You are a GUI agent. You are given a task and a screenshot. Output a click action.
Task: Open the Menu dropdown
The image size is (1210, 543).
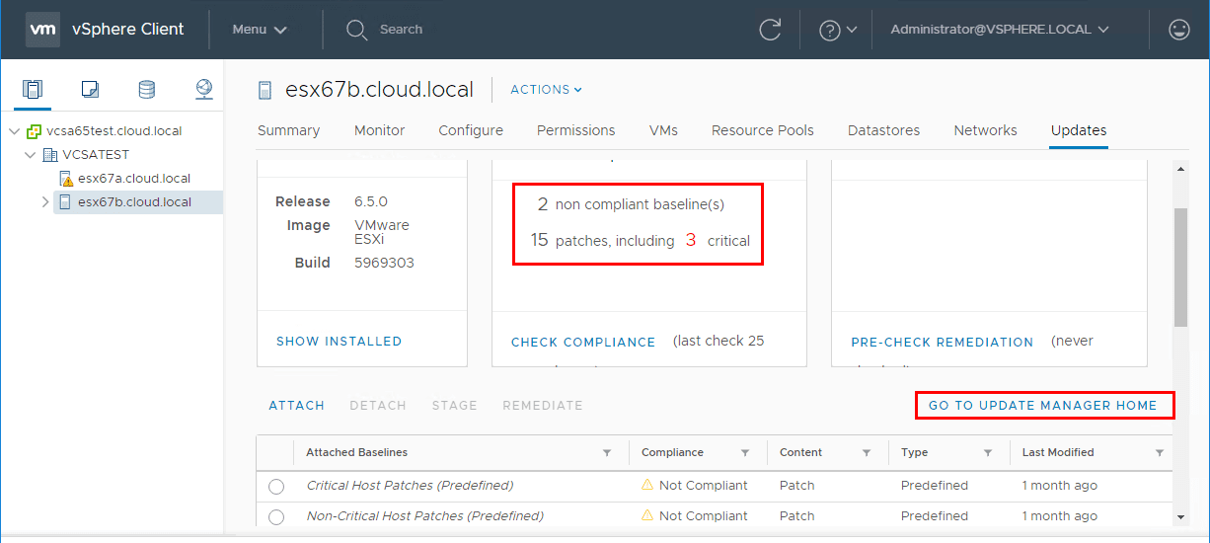pos(260,30)
